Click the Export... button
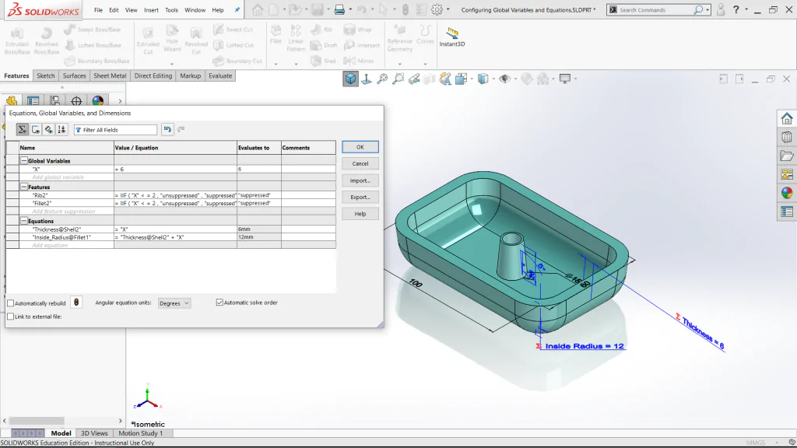Viewport: 797px width, 448px height. pyautogui.click(x=360, y=197)
